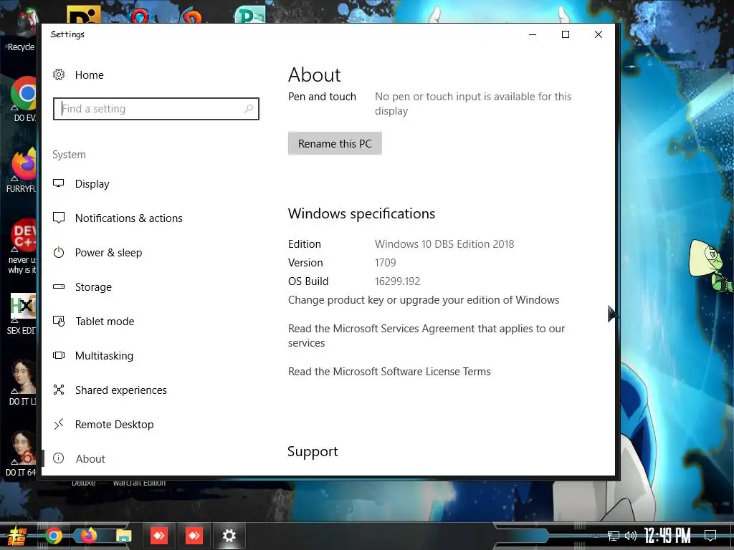
Task: Click the Home label in sidebar
Action: tap(90, 74)
